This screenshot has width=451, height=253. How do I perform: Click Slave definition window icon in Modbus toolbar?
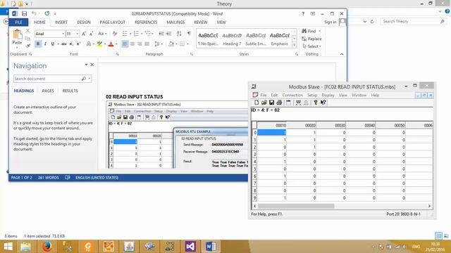288,103
